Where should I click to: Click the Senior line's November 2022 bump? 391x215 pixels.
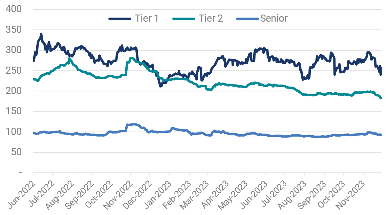[133, 124]
